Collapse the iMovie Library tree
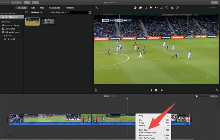Screen dimensions: 220x140 click(x=1, y=32)
